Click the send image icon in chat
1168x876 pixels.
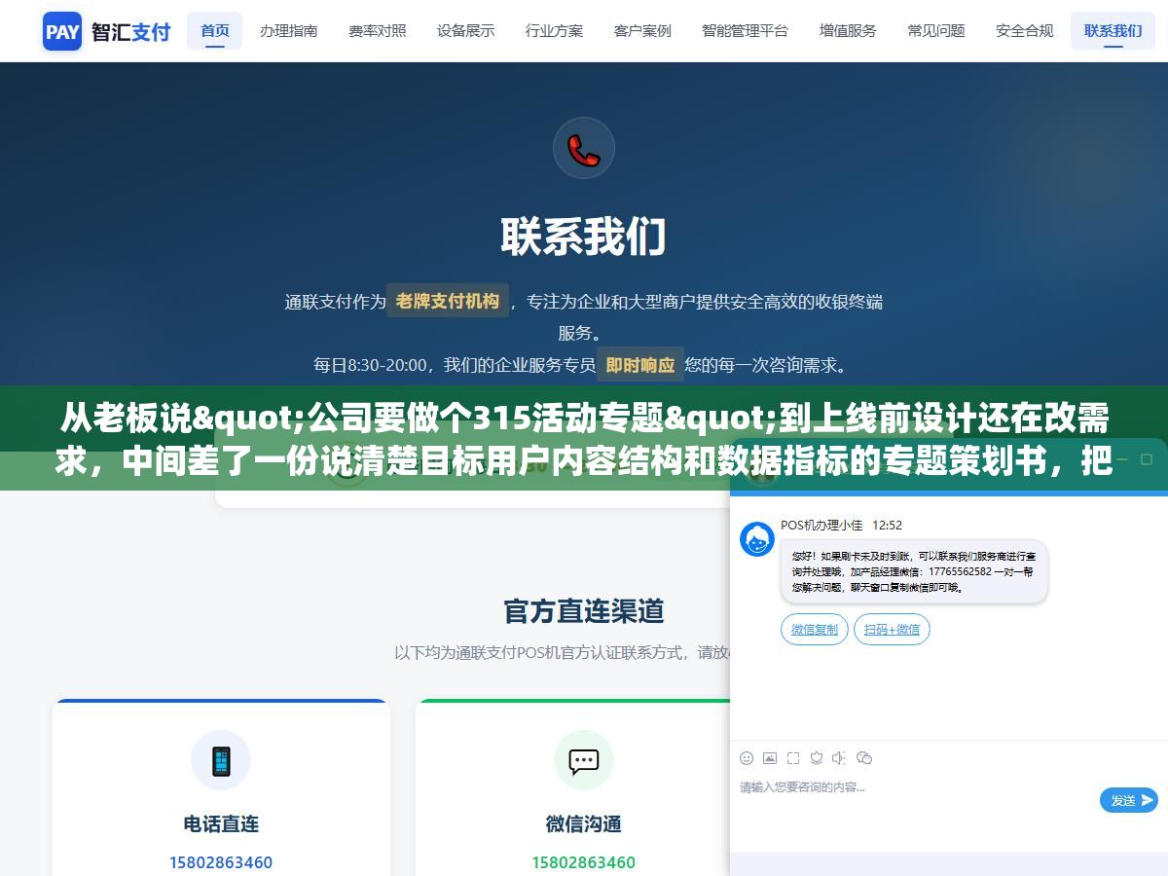coord(770,757)
